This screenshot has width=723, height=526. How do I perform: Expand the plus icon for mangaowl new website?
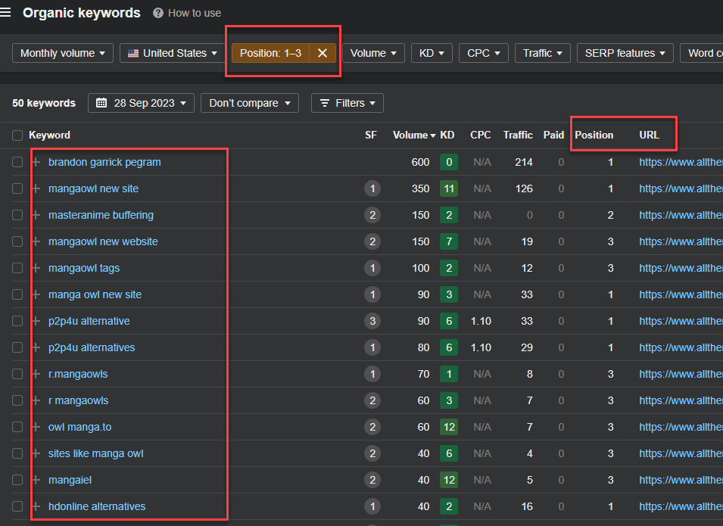(x=36, y=241)
